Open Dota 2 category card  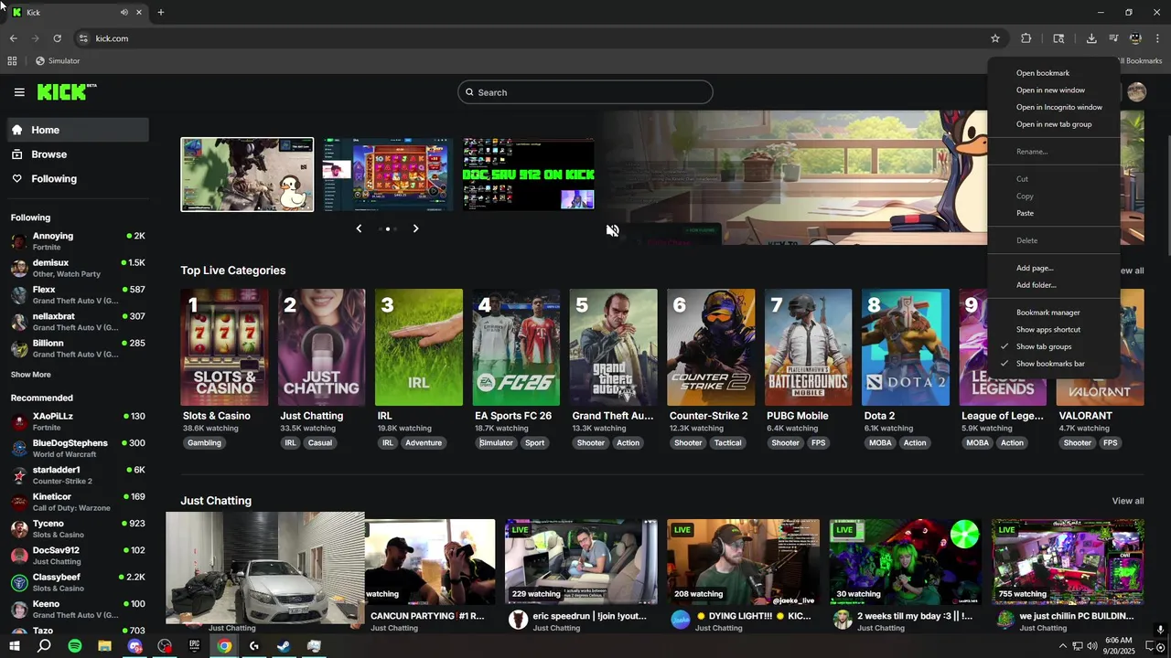pos(906,347)
